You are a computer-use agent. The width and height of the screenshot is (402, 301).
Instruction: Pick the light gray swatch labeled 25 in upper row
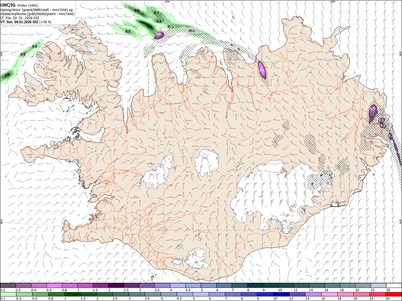(x=378, y=286)
